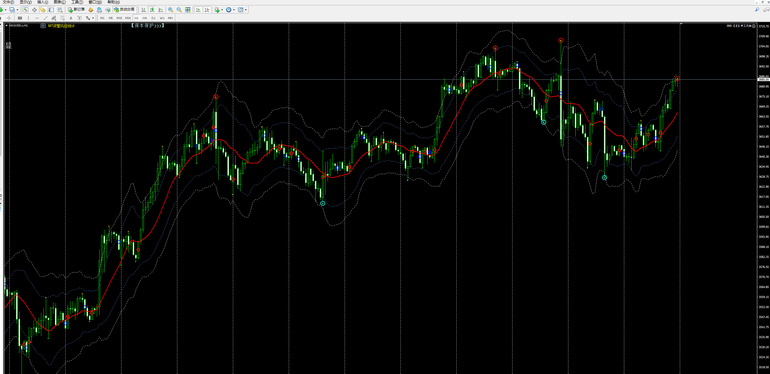Select the Fibonacci retracement drawing tool
The image size is (770, 374).
[62, 18]
